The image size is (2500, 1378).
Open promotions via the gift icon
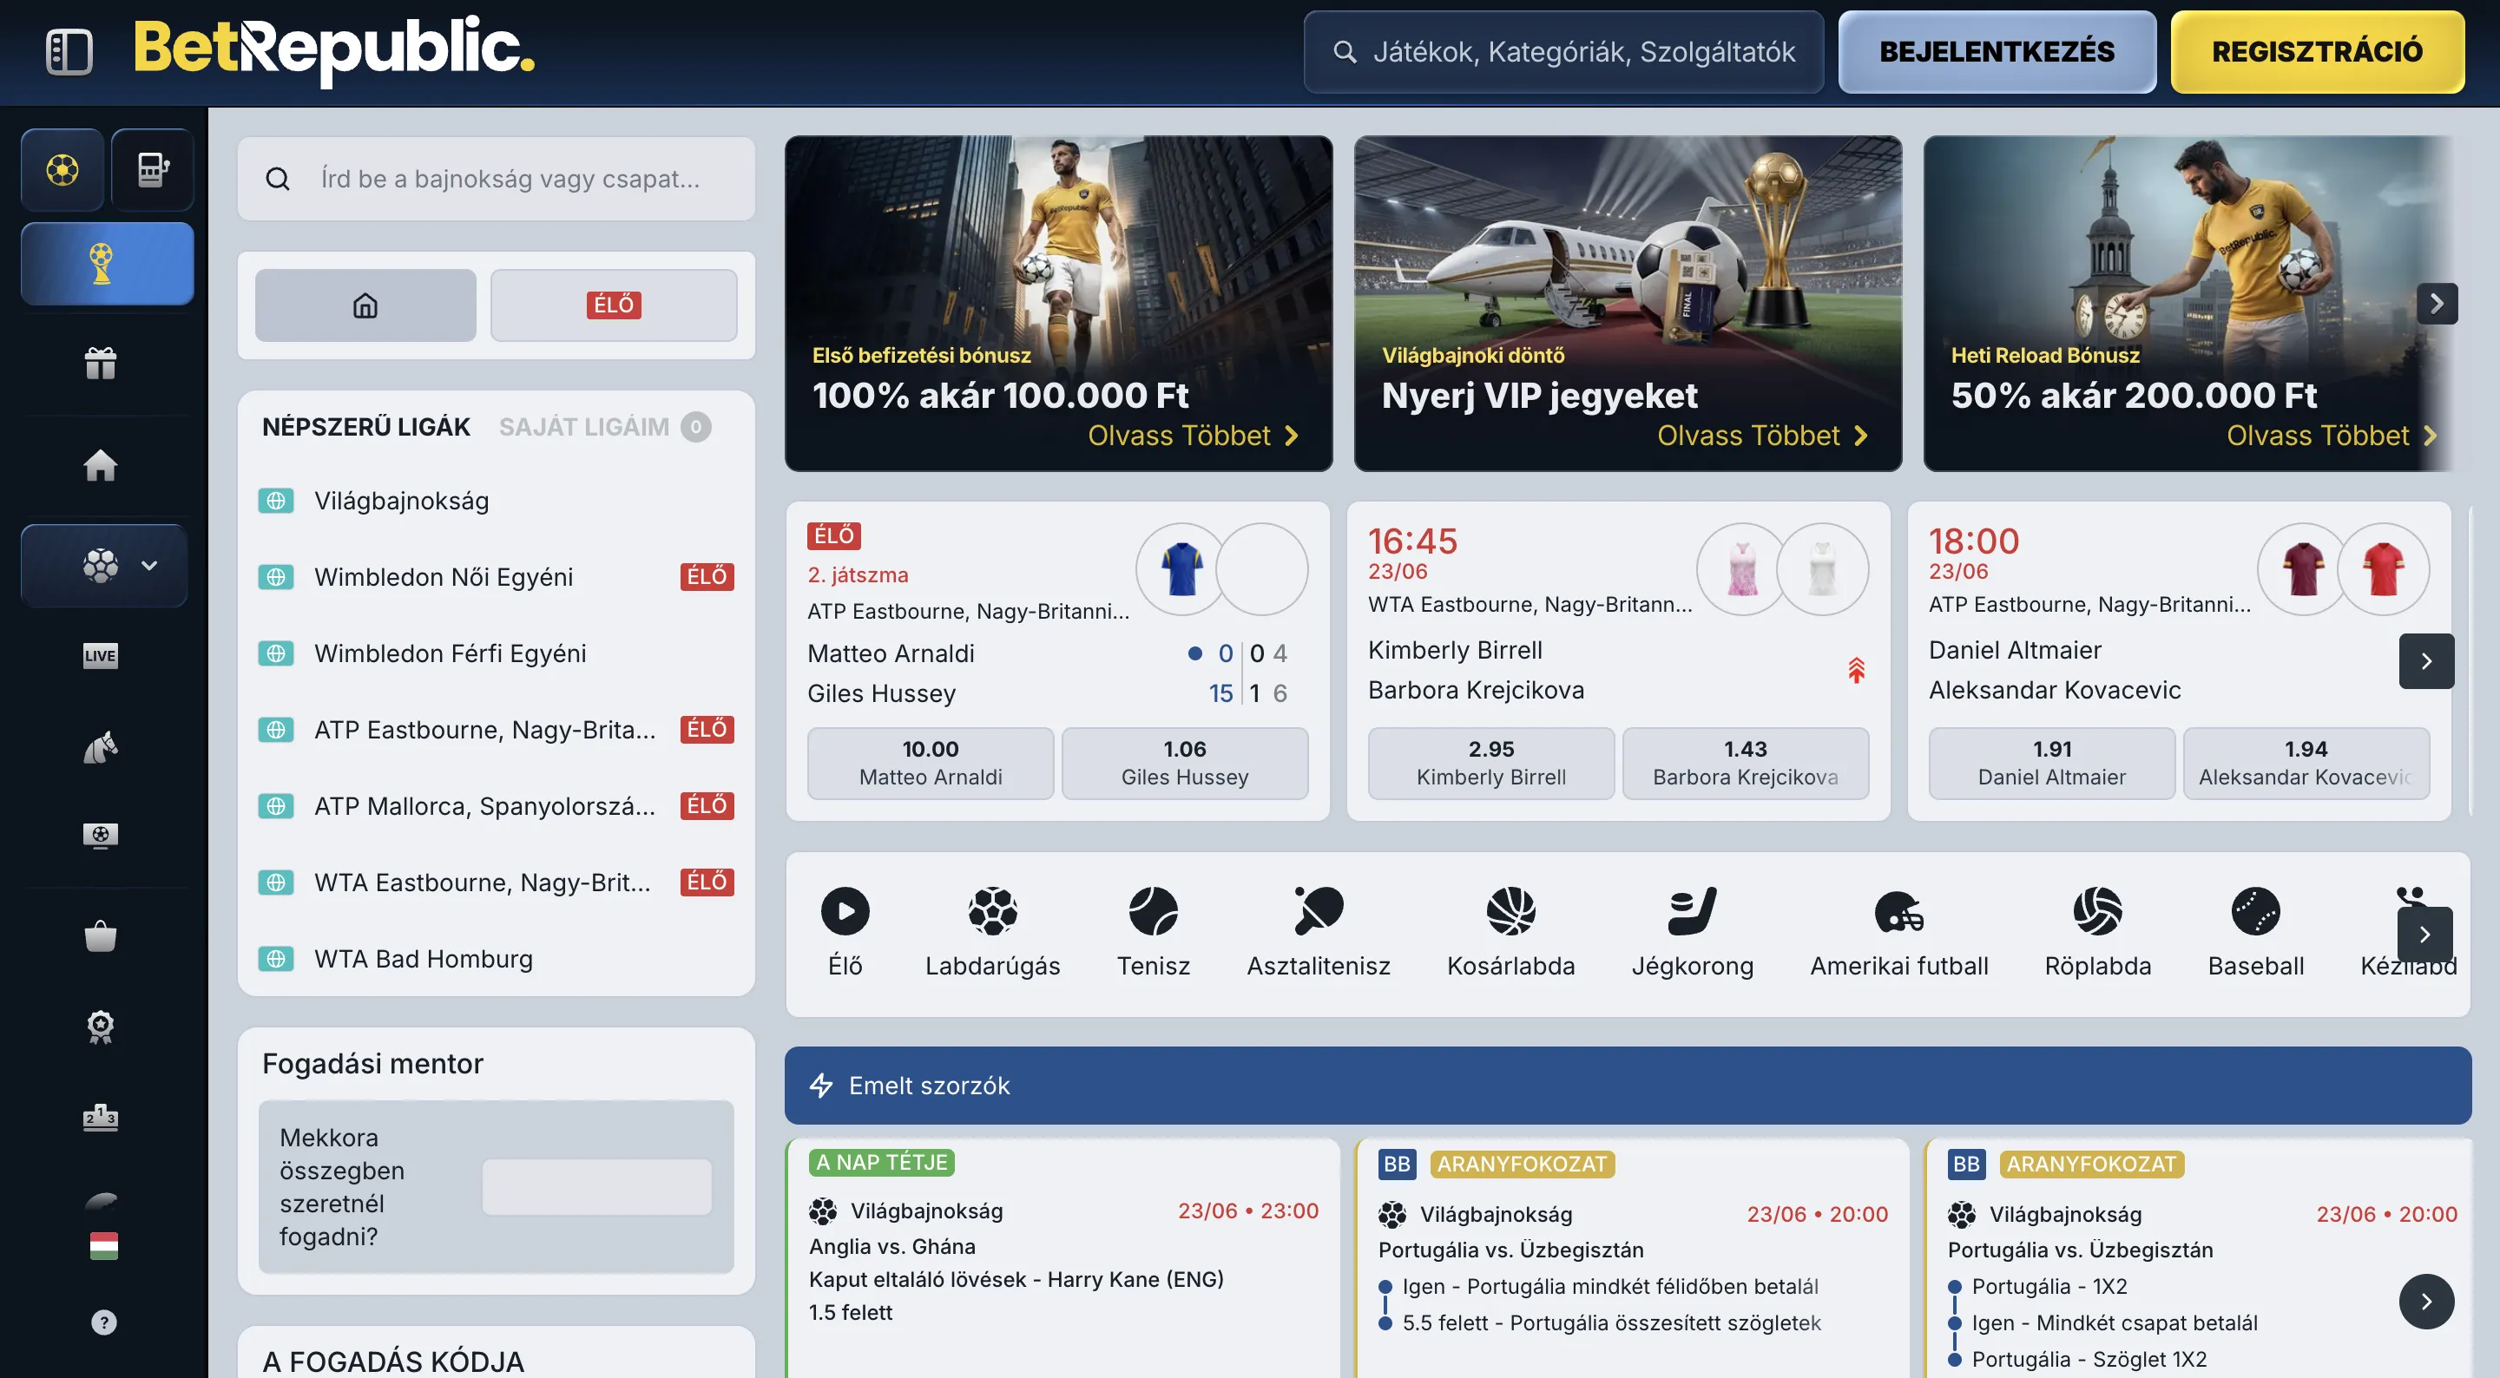click(x=101, y=363)
